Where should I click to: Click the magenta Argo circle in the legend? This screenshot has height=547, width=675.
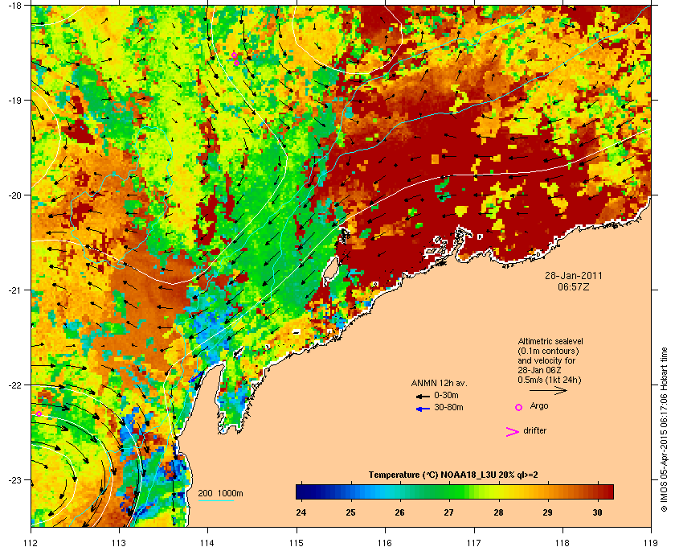tap(519, 407)
